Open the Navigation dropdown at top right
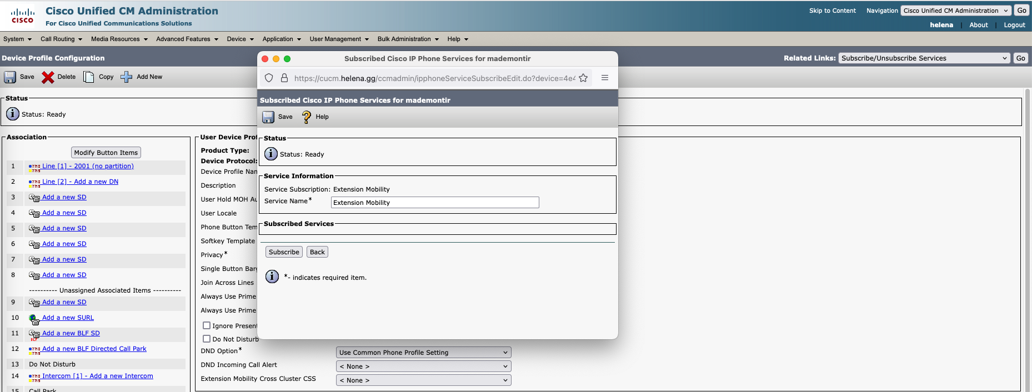The image size is (1032, 392). coord(955,11)
